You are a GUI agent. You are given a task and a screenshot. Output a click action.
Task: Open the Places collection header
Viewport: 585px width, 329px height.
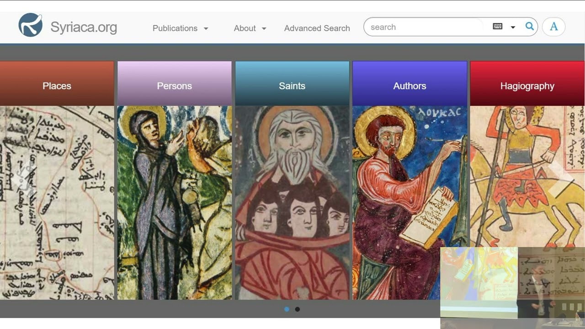tap(57, 84)
